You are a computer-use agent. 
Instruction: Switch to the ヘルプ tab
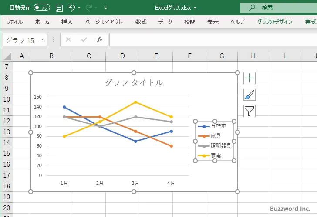coord(237,22)
